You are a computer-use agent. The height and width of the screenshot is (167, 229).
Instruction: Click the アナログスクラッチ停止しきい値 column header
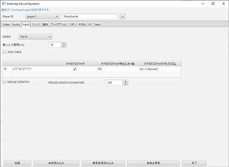tap(118, 64)
